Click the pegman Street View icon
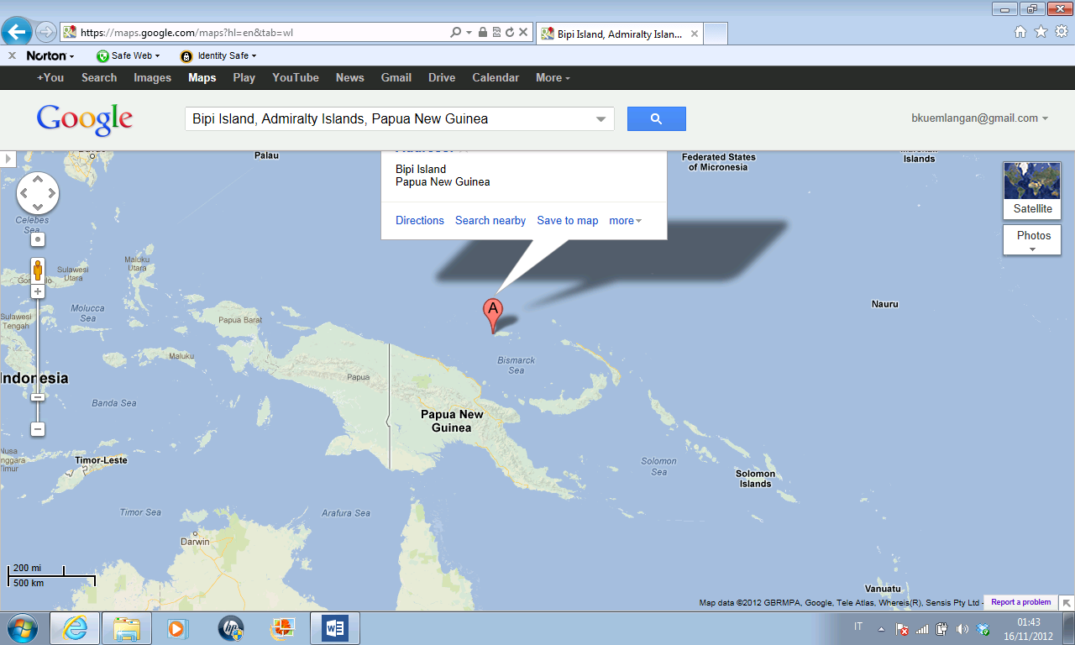Screen dimensions: 1075x645 coord(38,270)
